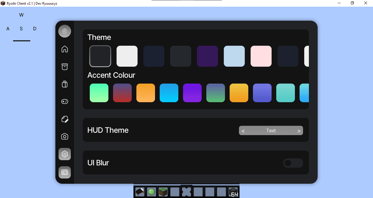Image resolution: width=373 pixels, height=198 pixels.
Task: Choose the white light theme swatch
Action: (127, 56)
